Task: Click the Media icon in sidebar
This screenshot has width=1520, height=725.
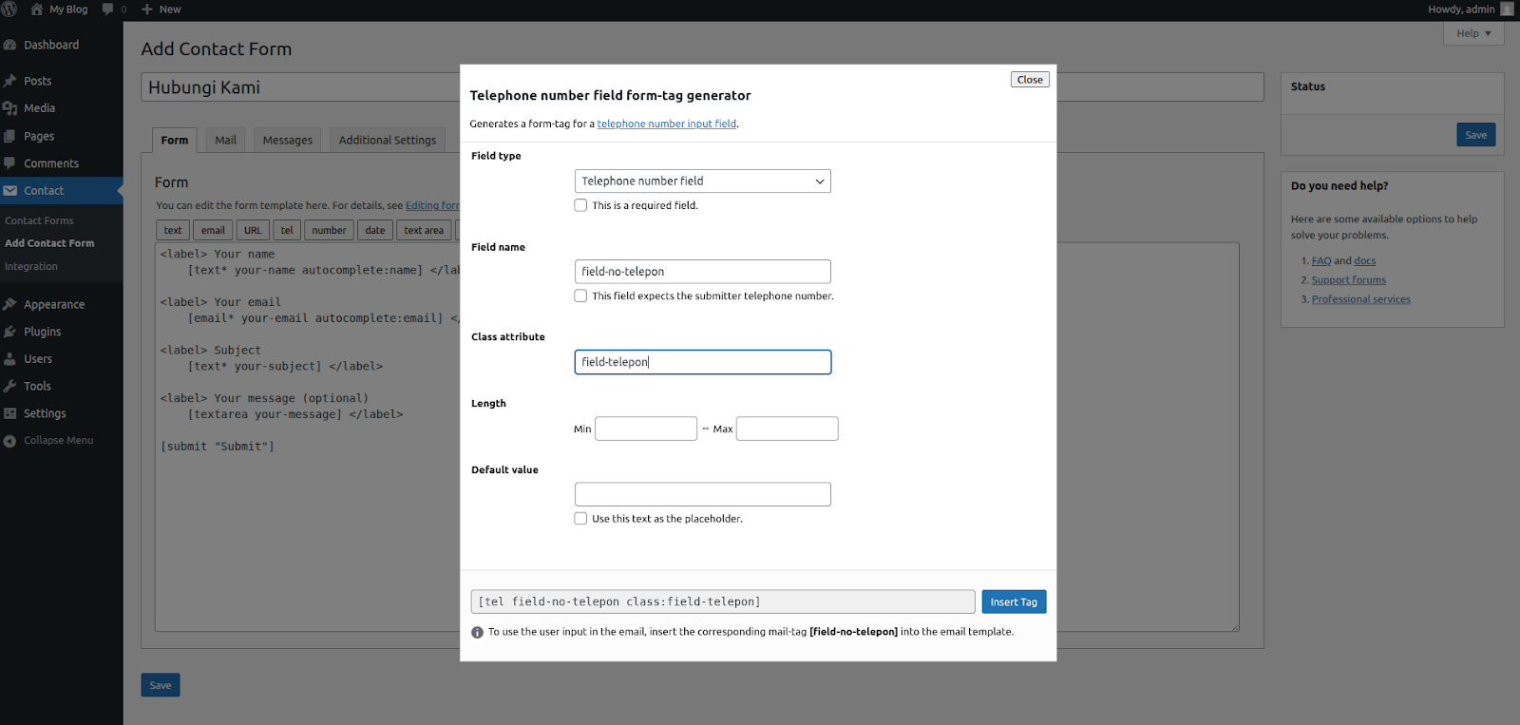Action: (10, 108)
